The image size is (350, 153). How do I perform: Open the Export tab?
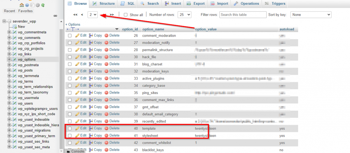click(196, 3)
